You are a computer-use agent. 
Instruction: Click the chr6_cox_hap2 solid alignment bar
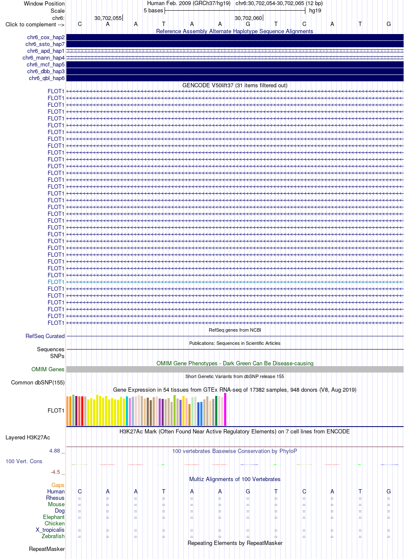[x=235, y=37]
